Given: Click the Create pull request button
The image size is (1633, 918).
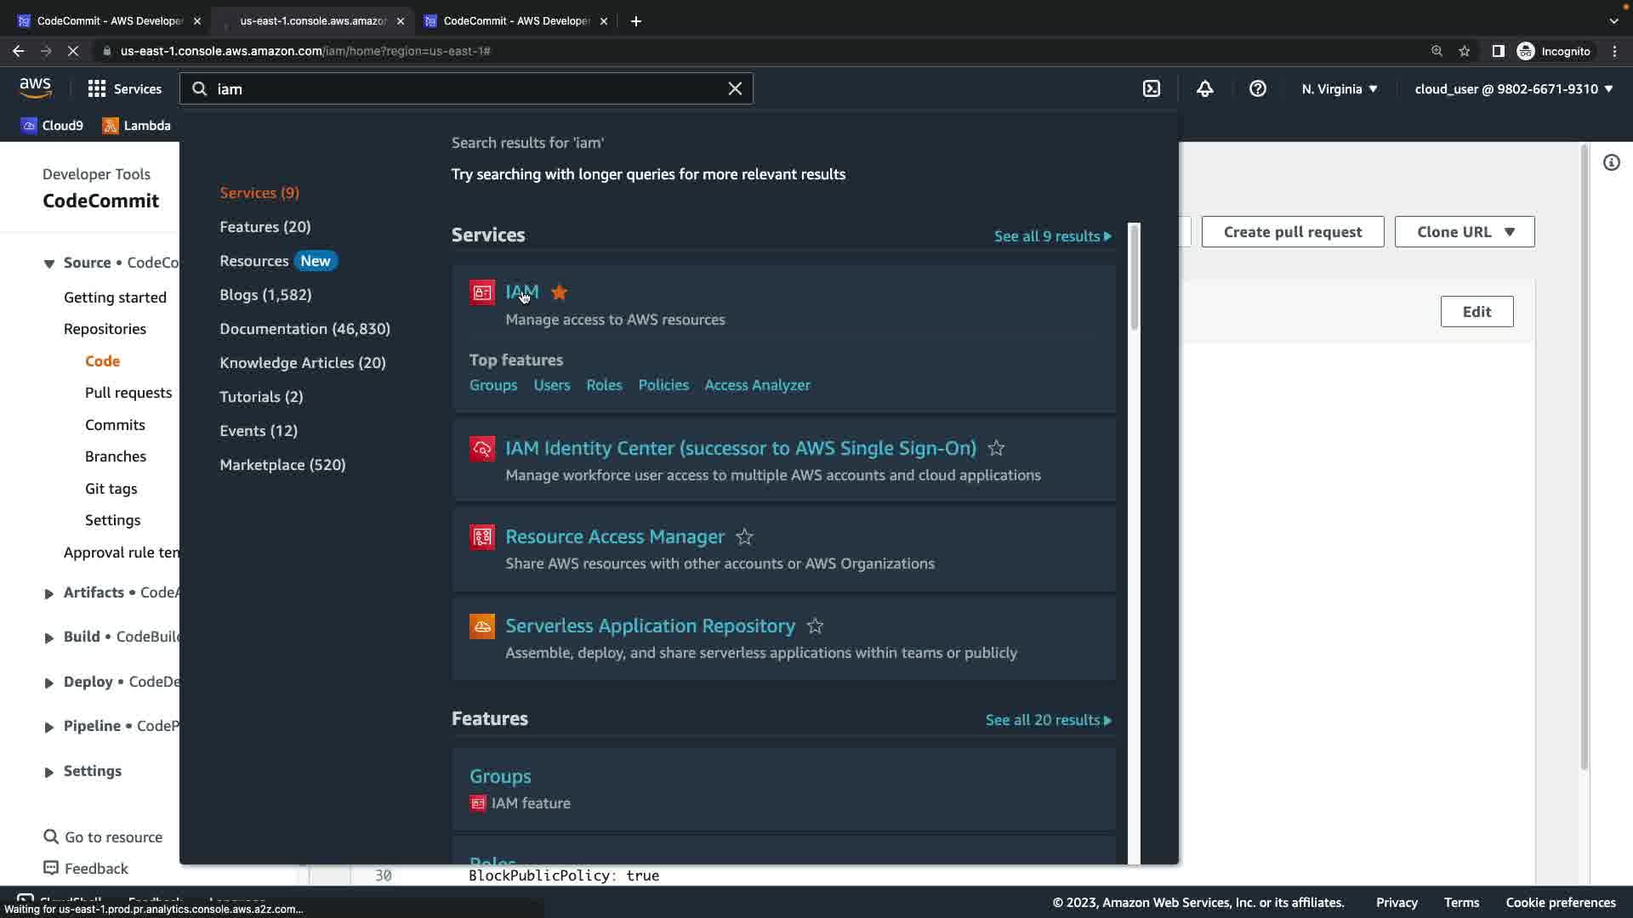Looking at the screenshot, I should pos(1292,232).
